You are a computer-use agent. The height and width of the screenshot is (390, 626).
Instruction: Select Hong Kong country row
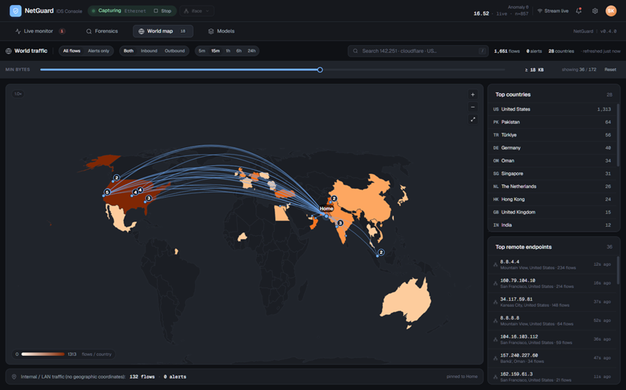point(552,199)
